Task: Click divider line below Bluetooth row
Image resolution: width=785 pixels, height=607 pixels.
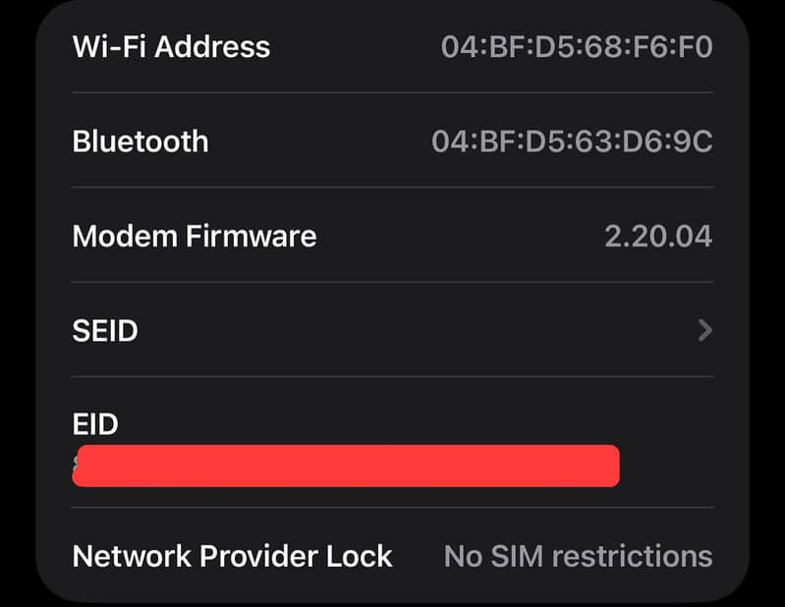Action: (x=393, y=188)
